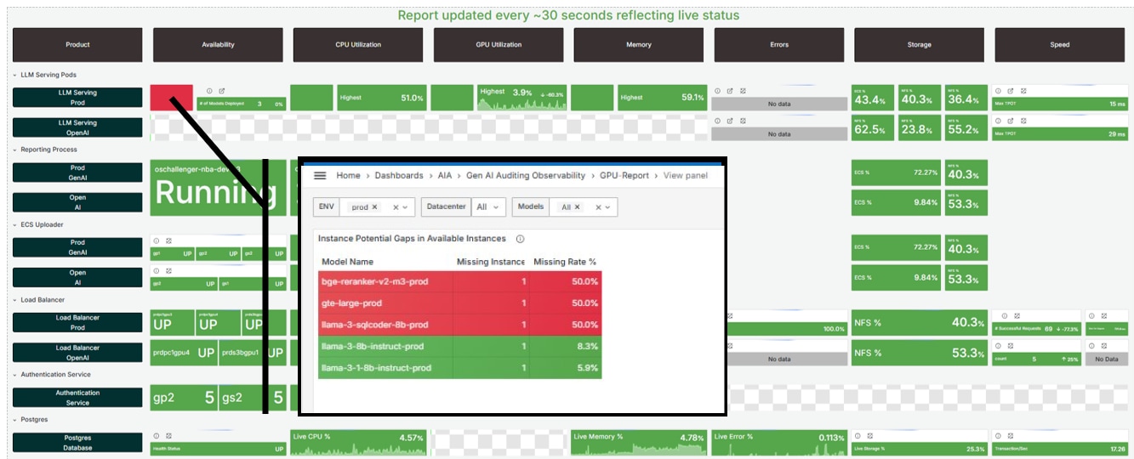Click info icon in Postgres Live Storage panel
The width and height of the screenshot is (1134, 459).
858,435
